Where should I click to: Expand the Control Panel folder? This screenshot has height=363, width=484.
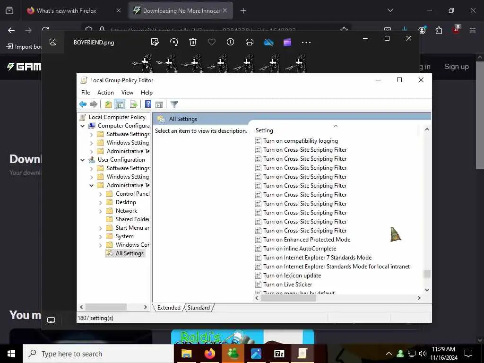100,194
